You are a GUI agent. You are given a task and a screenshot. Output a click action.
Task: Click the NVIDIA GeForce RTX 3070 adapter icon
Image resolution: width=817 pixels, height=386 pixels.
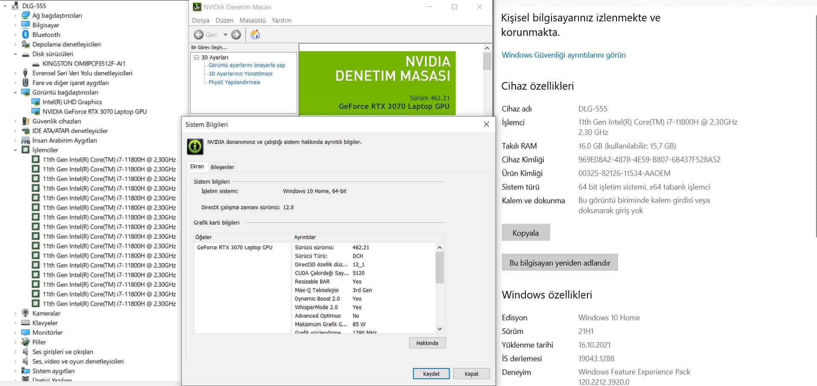click(x=35, y=111)
